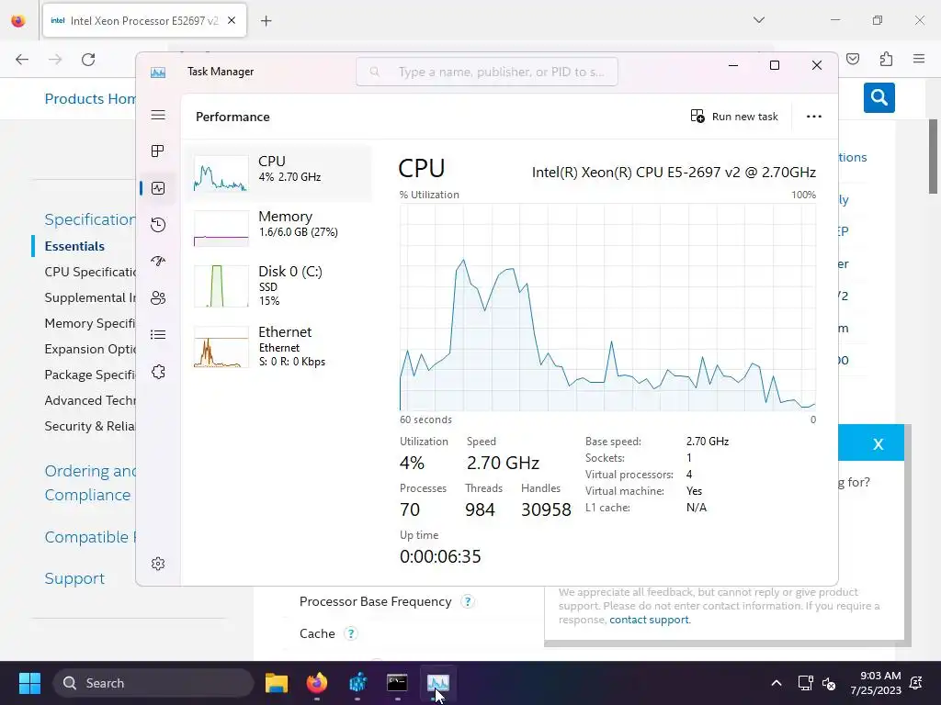Viewport: 941px width, 705px height.
Task: Open Firefox extensions puzzle icon
Action: pos(886,59)
